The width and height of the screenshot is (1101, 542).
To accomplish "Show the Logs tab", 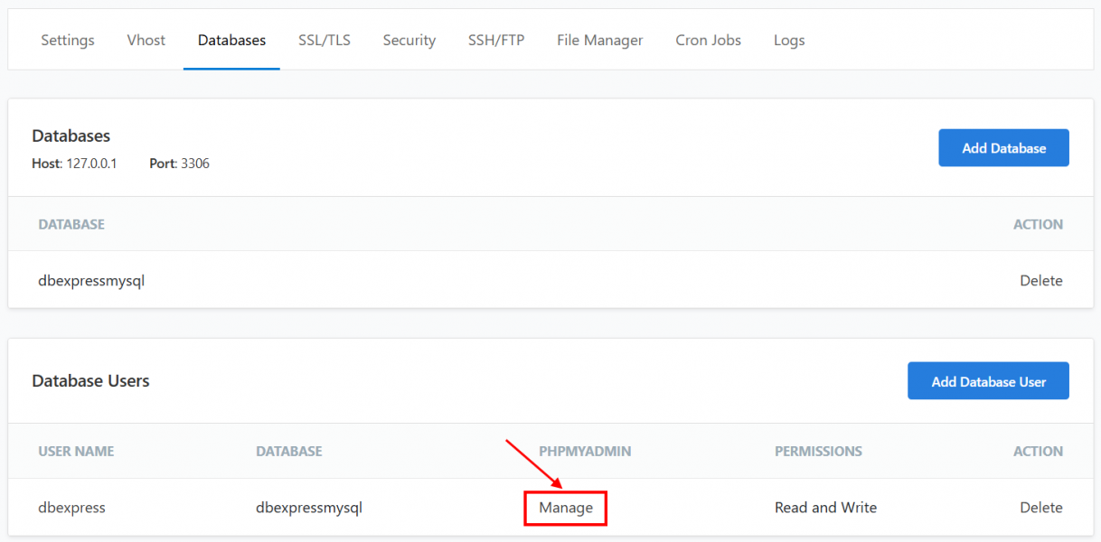I will click(x=789, y=41).
